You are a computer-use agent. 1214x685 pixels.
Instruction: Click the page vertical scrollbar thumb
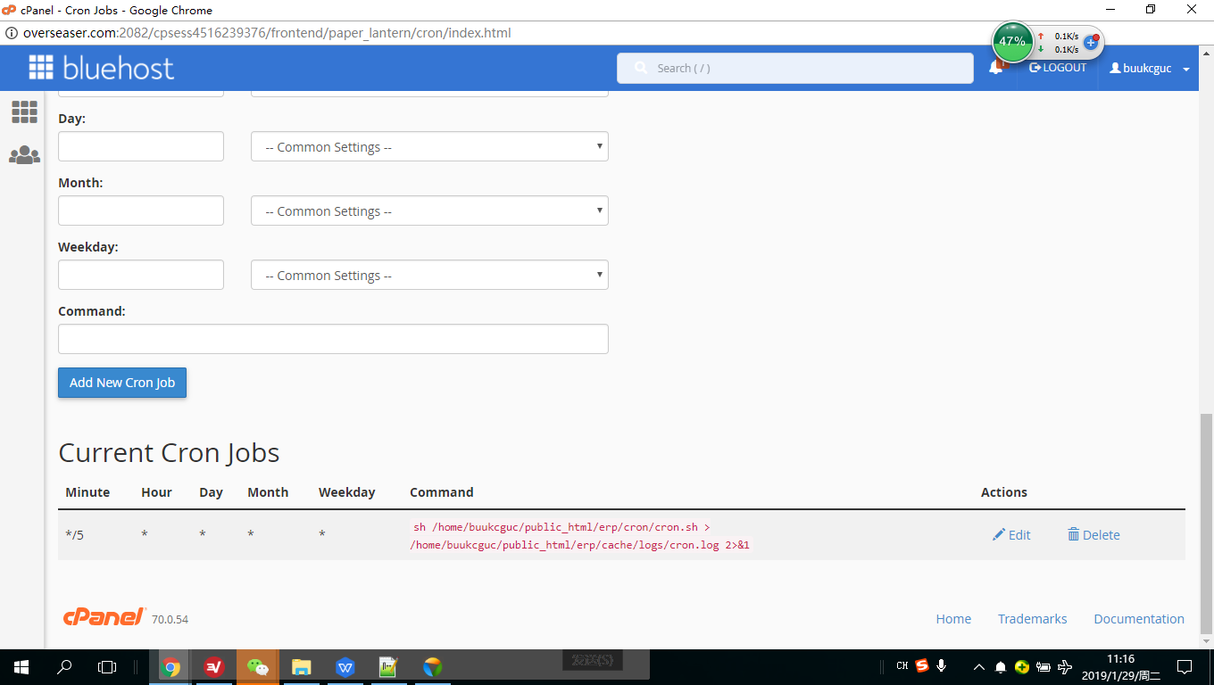[1207, 523]
